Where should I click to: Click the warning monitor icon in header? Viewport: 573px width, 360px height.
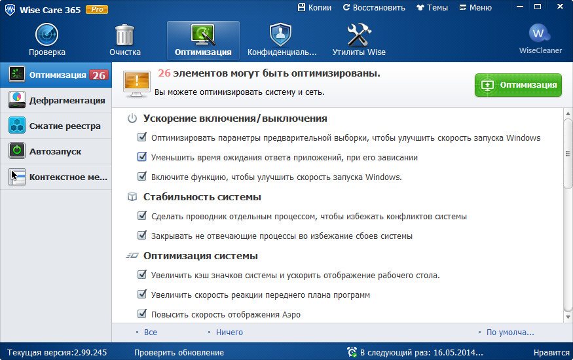(x=137, y=84)
